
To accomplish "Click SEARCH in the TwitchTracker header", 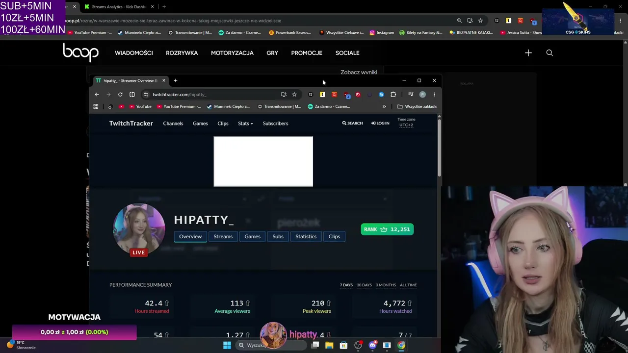I will [x=352, y=124].
